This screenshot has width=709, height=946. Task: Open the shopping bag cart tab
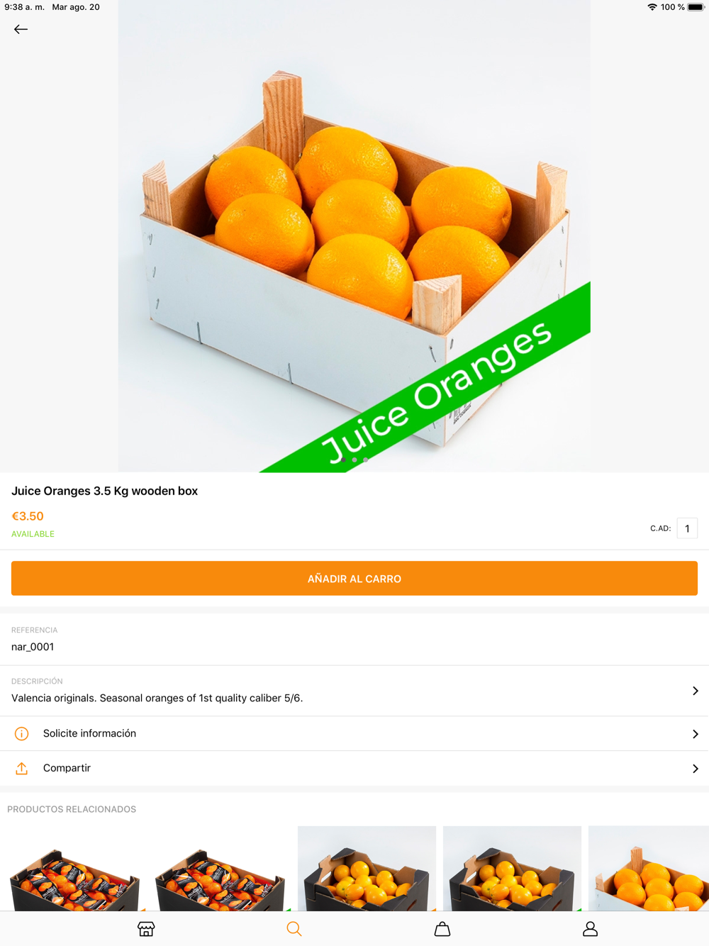pyautogui.click(x=442, y=929)
